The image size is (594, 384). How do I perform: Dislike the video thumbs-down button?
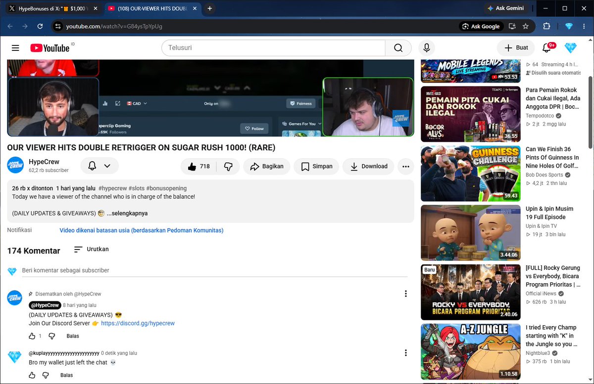229,167
